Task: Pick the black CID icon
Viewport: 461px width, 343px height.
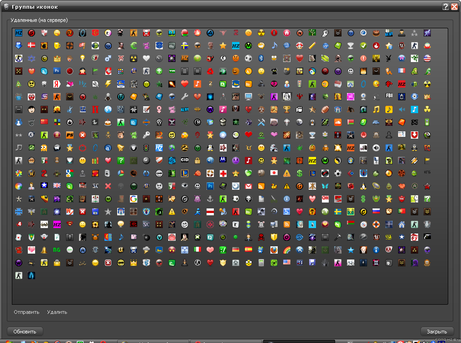Action: pos(185,160)
